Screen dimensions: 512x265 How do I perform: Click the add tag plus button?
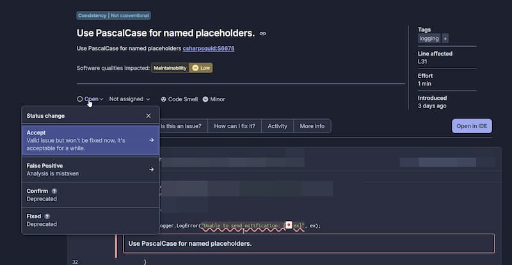(x=445, y=38)
